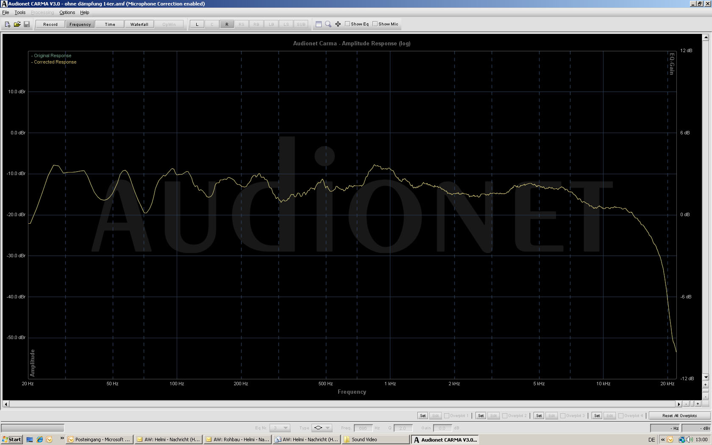Click the volume speaker icon in system tray

click(x=689, y=439)
